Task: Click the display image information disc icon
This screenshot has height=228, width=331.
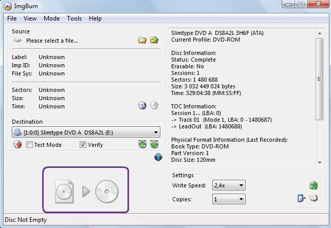Action: pos(142,105)
